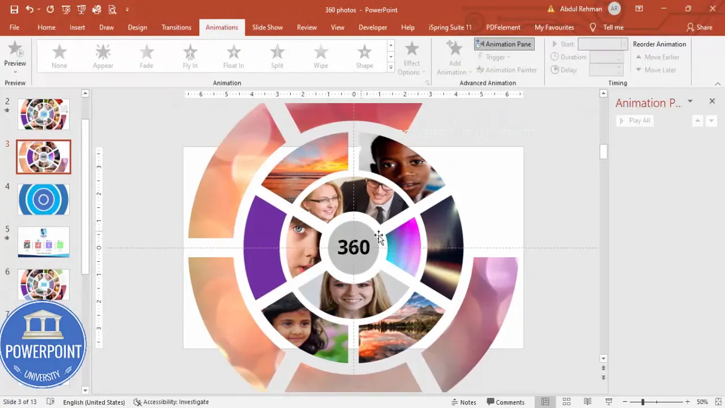Open the Developer tab
Viewport: 725px width, 408px height.
[x=373, y=27]
